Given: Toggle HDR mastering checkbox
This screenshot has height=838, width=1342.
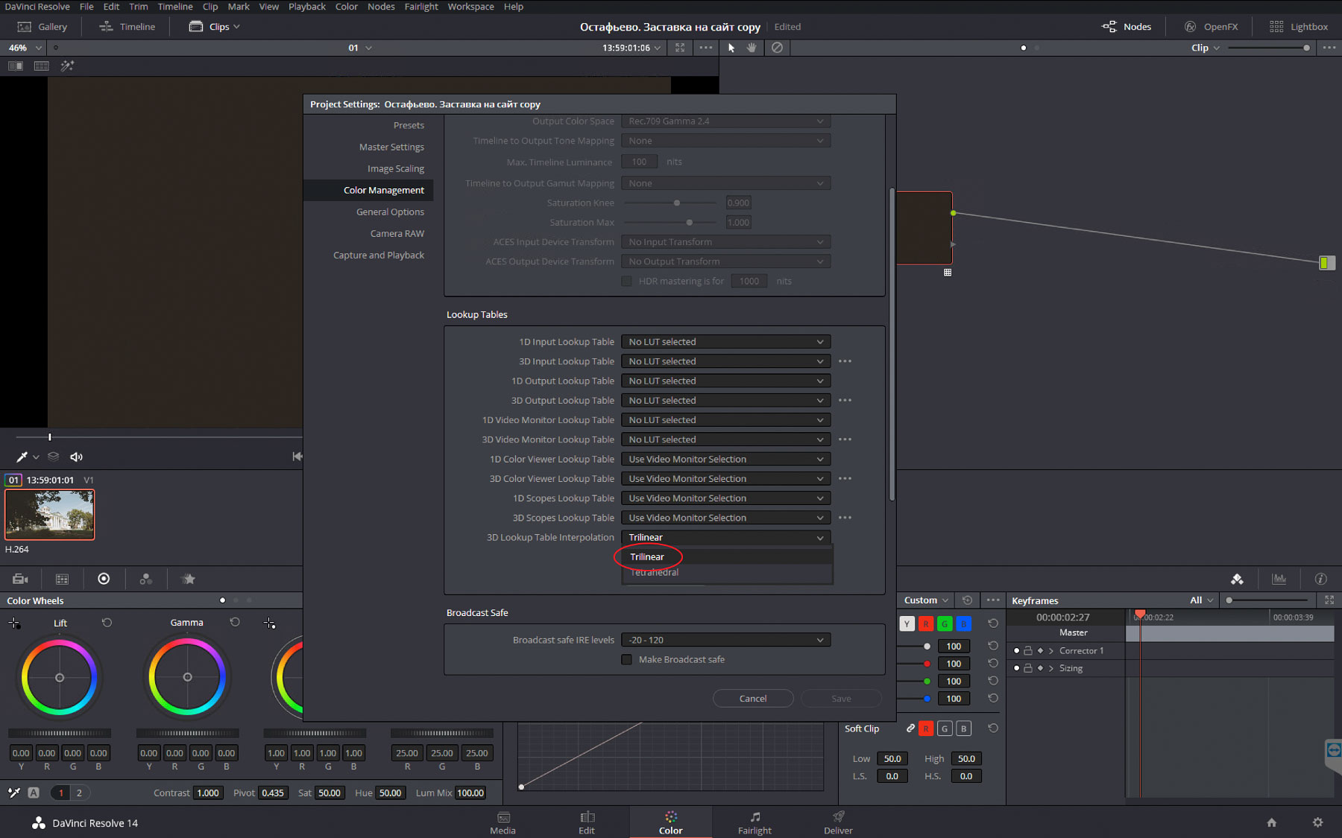Looking at the screenshot, I should tap(626, 281).
